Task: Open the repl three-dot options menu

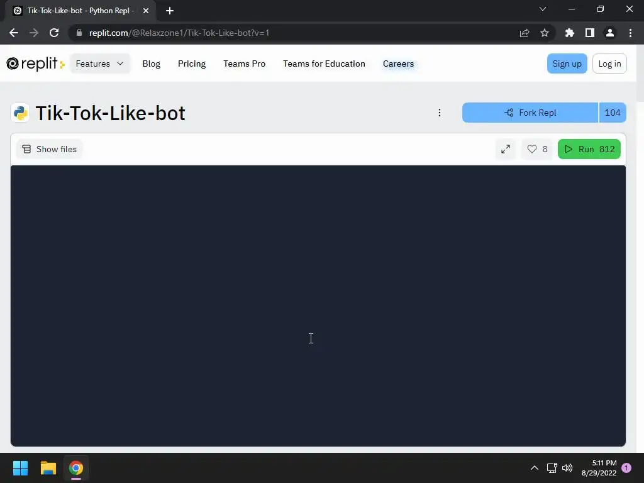Action: (x=440, y=113)
